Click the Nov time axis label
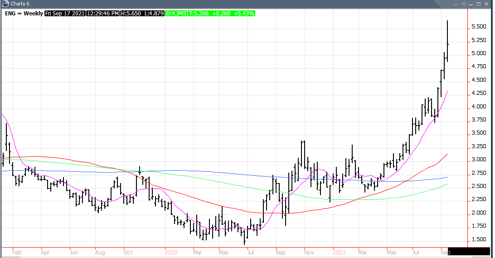 [x=309, y=252]
